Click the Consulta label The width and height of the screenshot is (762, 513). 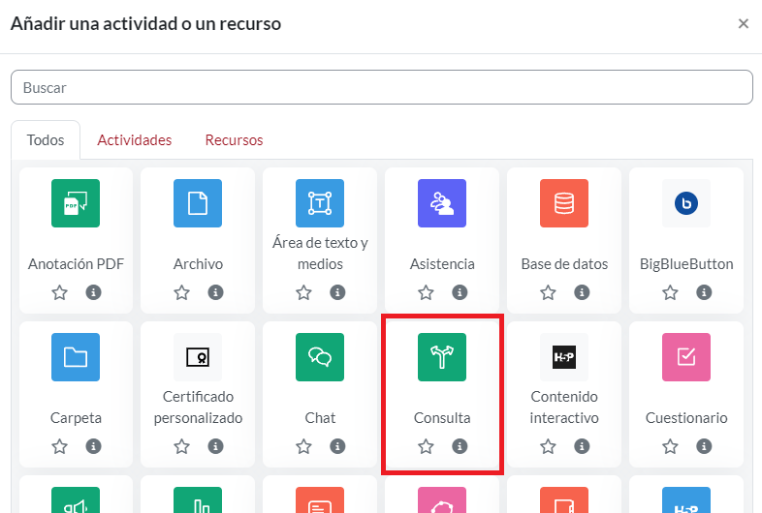pos(442,418)
